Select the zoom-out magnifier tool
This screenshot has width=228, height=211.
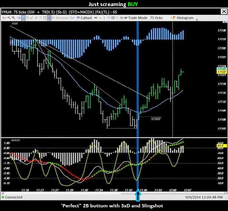click(13, 18)
